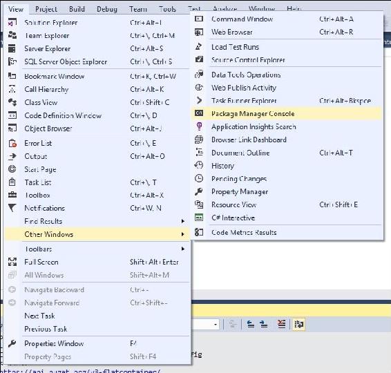Expand the Find Results submenu arrow
The height and width of the screenshot is (373, 391).
pos(183,221)
